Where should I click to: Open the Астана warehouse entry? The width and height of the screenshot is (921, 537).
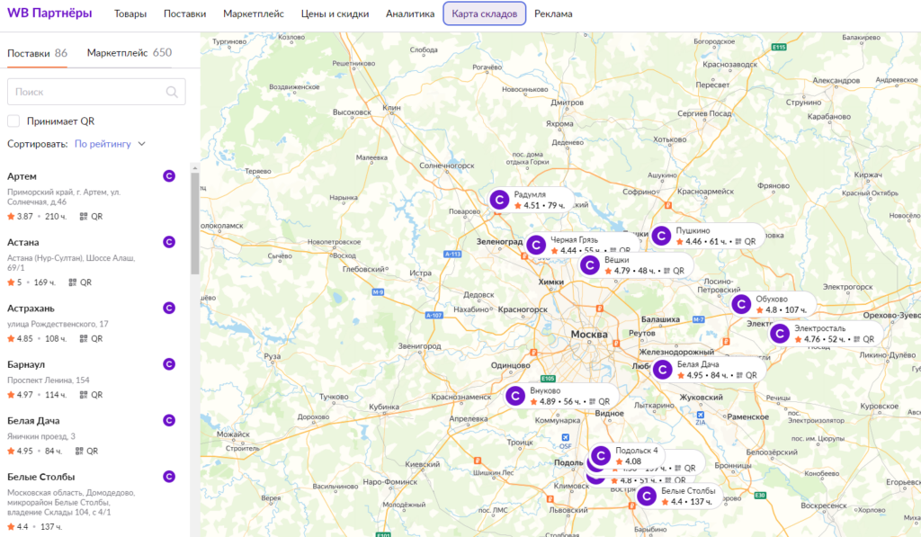[22, 242]
